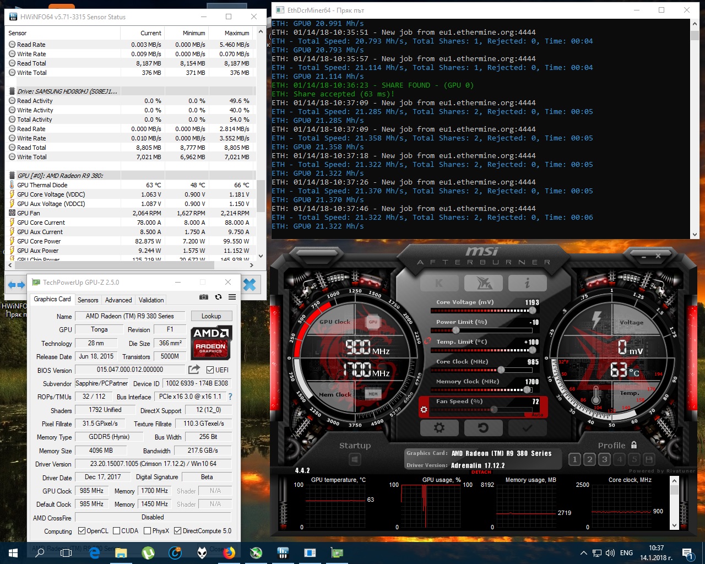The width and height of the screenshot is (705, 564).
Task: Open the GPU-Z hamburger menu
Action: tap(232, 297)
